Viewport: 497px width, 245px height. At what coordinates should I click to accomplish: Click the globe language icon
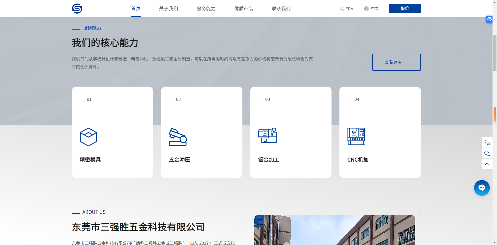pyautogui.click(x=366, y=8)
